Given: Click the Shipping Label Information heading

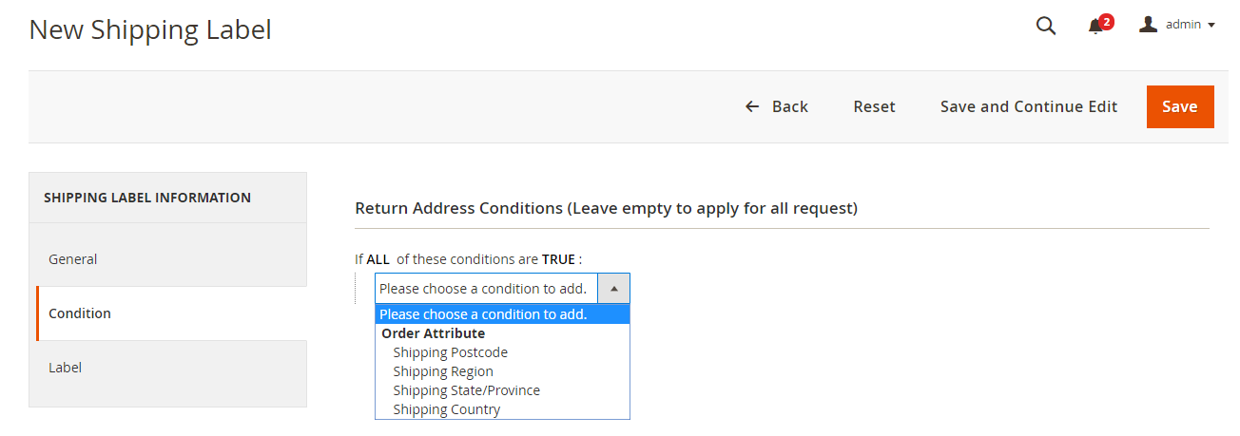Looking at the screenshot, I should coord(147,198).
